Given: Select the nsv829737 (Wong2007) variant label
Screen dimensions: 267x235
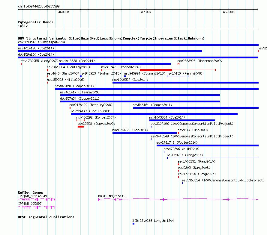Looking at the screenshot, I should pos(185,155).
